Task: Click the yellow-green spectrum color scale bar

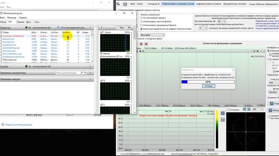Action: (x=217, y=129)
